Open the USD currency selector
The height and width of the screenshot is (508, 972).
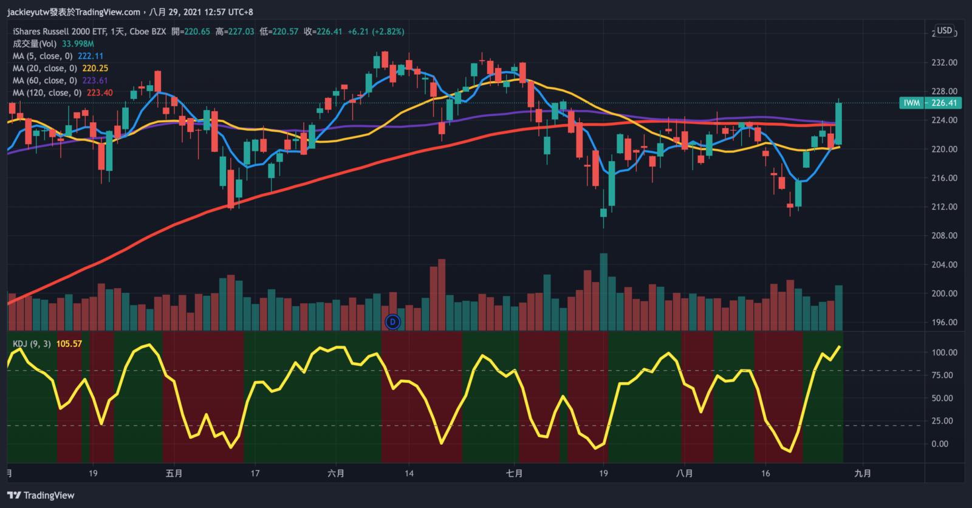[944, 30]
